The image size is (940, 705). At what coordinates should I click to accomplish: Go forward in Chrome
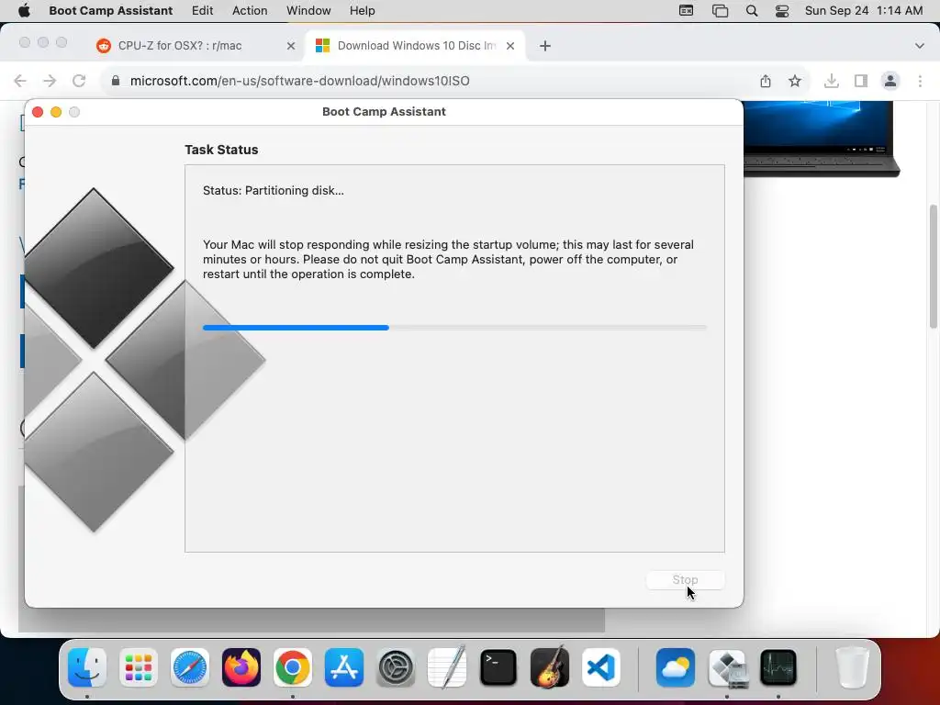(50, 81)
